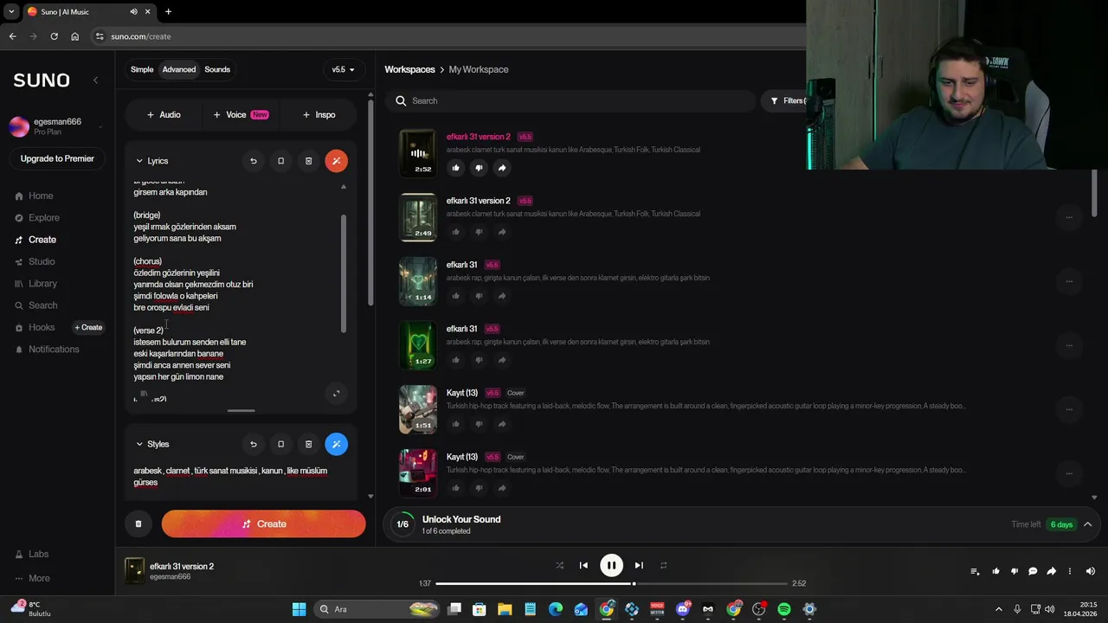1108x623 pixels.
Task: Click the Hooks + Create button
Action: pos(88,327)
